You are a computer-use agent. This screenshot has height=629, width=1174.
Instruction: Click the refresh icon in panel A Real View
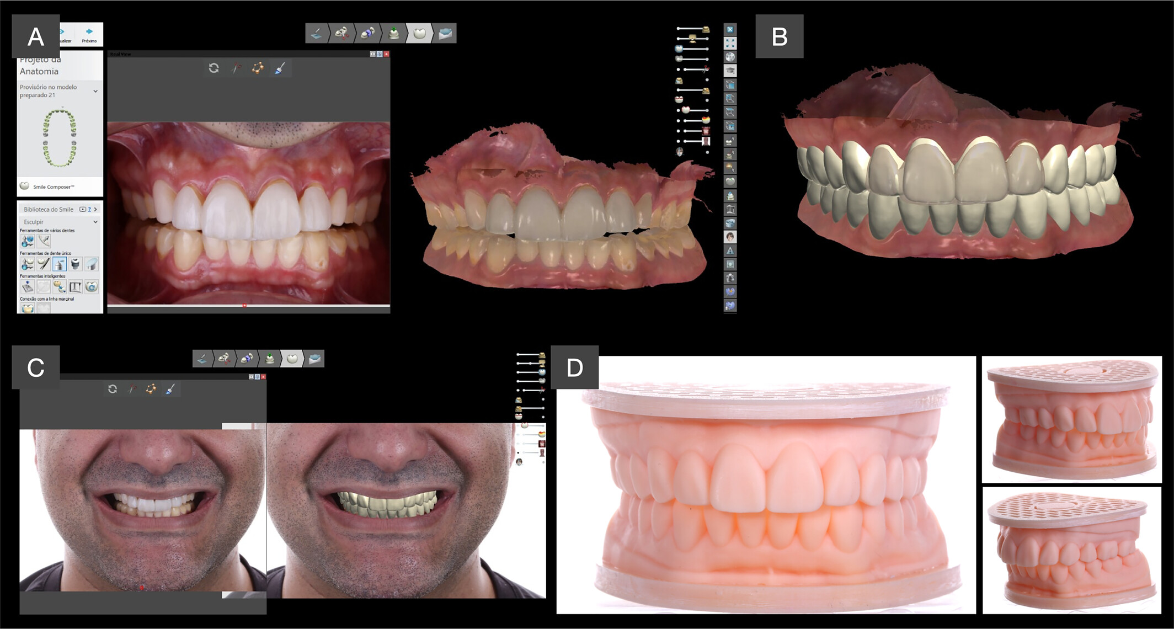click(x=214, y=68)
